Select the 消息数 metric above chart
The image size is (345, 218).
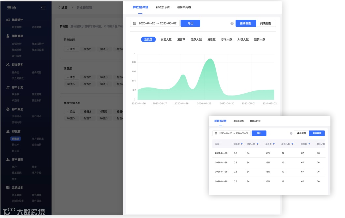tap(211, 40)
